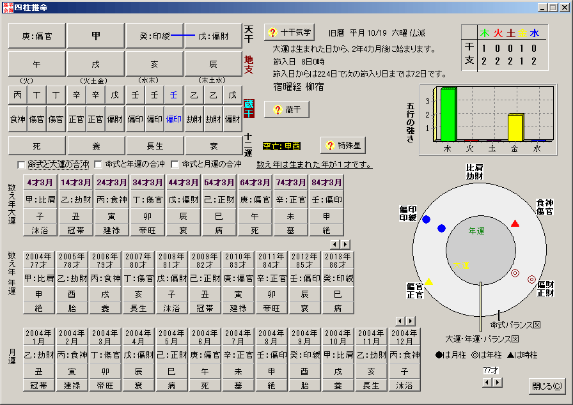This screenshot has height=405, width=573.
Task: Click the 空亡:申酉 highlighted label
Action: 281,146
